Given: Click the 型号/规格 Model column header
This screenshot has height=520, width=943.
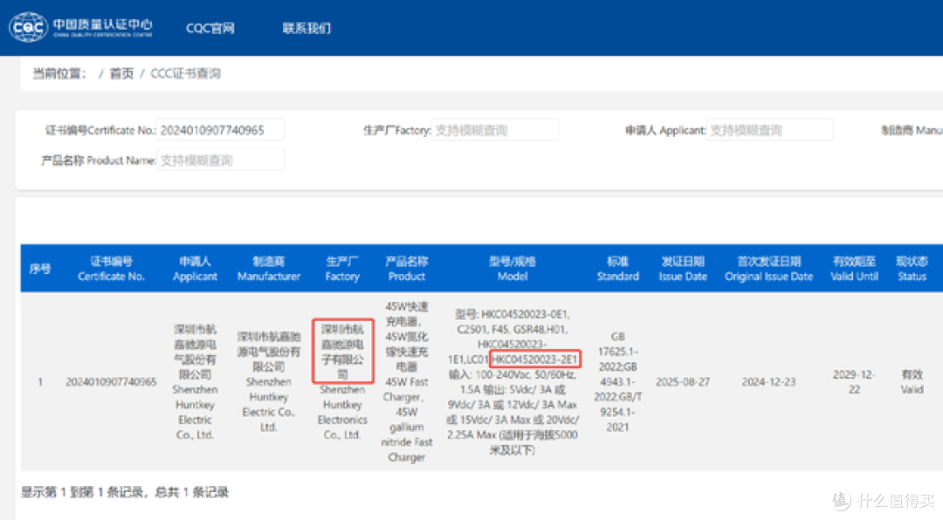Looking at the screenshot, I should click(x=513, y=269).
